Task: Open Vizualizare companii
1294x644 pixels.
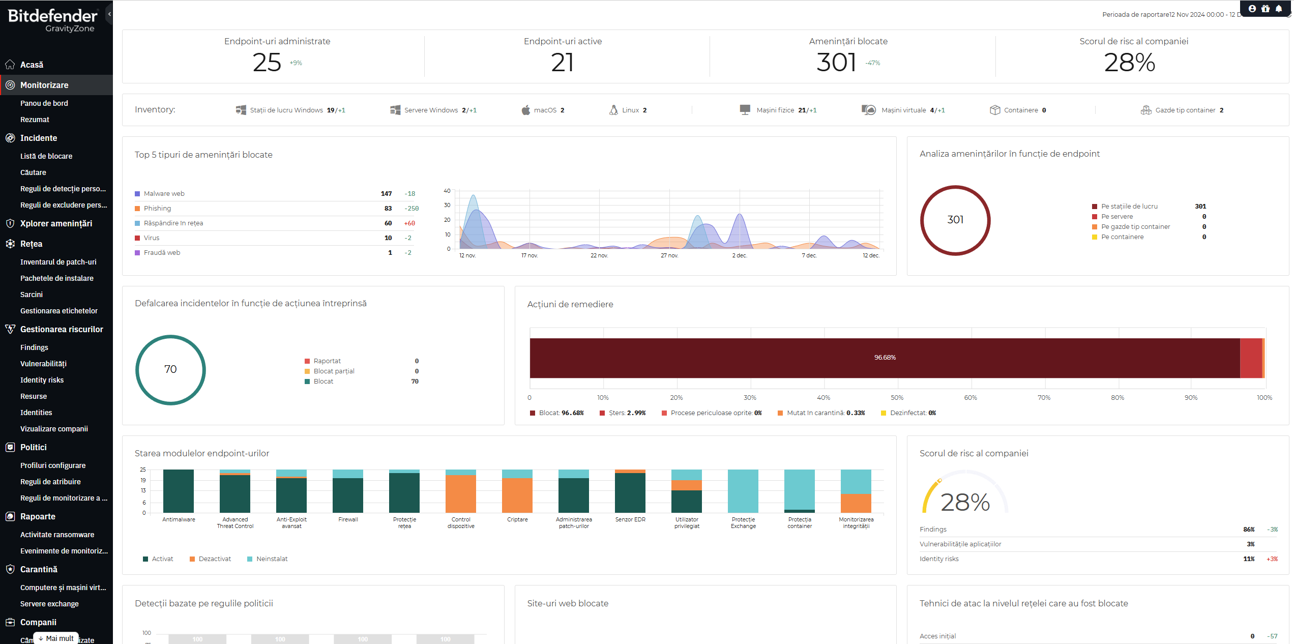Action: coord(54,429)
